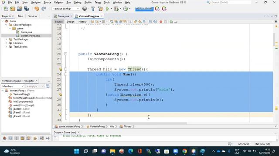
Task: Click the Search input field at the top right
Action: point(231,2)
